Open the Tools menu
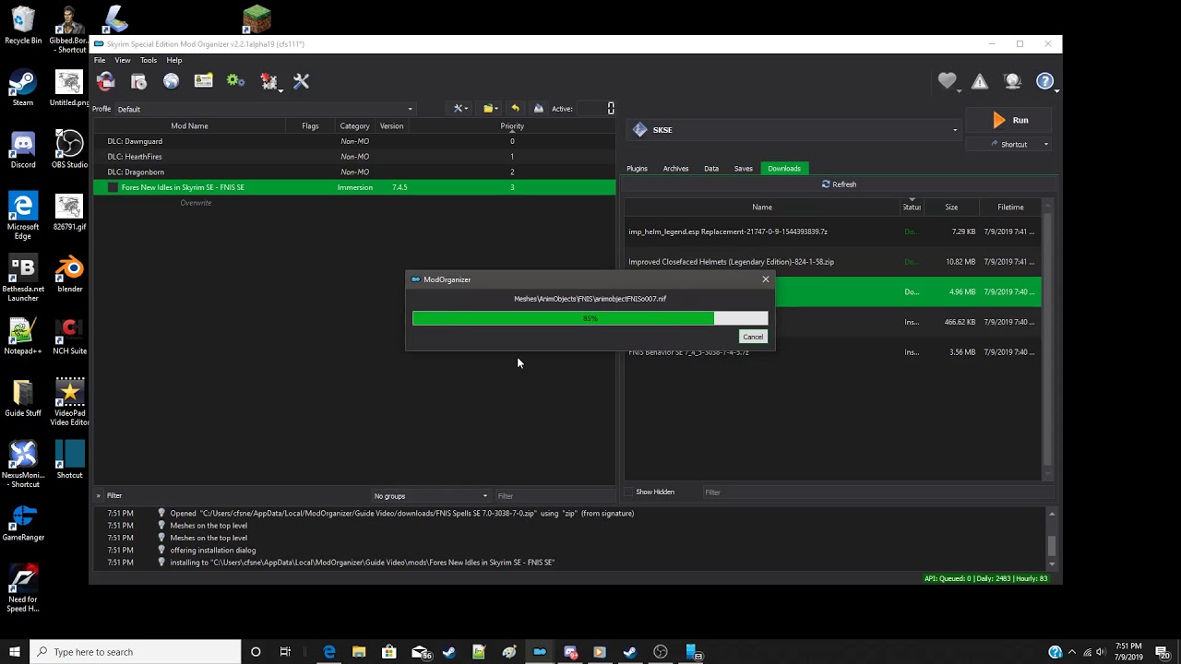Image resolution: width=1181 pixels, height=664 pixels. (149, 60)
